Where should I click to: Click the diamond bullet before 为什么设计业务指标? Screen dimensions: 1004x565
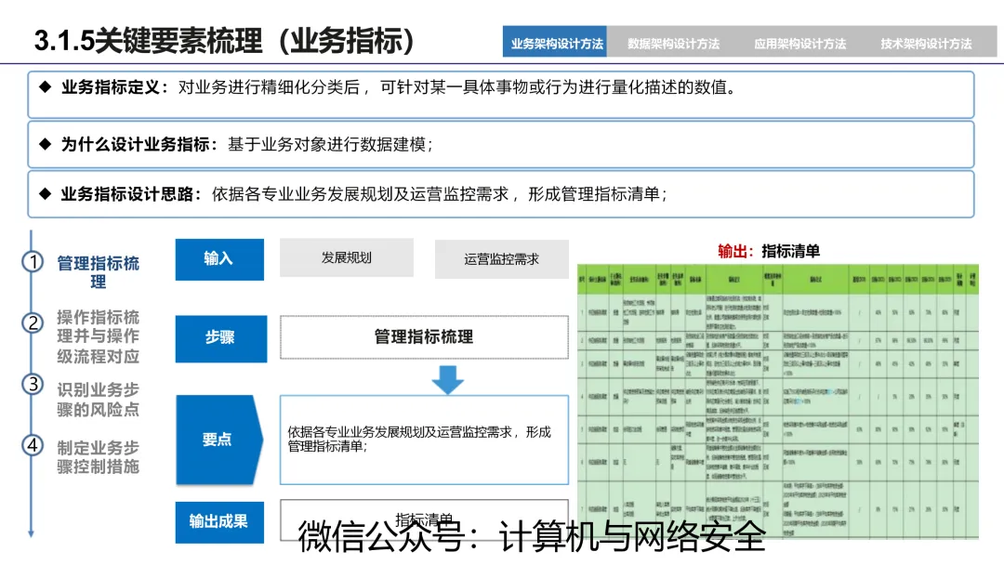45,143
